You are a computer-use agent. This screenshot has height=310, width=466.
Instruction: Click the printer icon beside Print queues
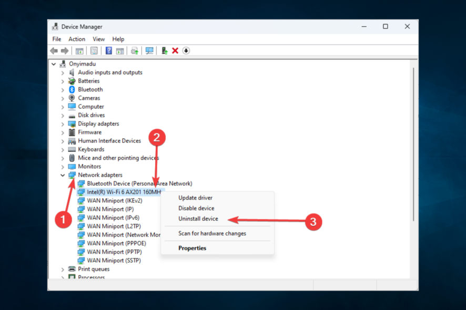(72, 269)
